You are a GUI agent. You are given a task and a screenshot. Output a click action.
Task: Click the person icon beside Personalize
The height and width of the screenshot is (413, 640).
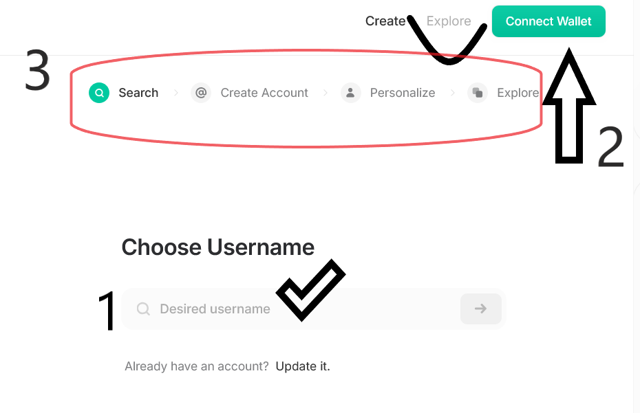point(350,93)
